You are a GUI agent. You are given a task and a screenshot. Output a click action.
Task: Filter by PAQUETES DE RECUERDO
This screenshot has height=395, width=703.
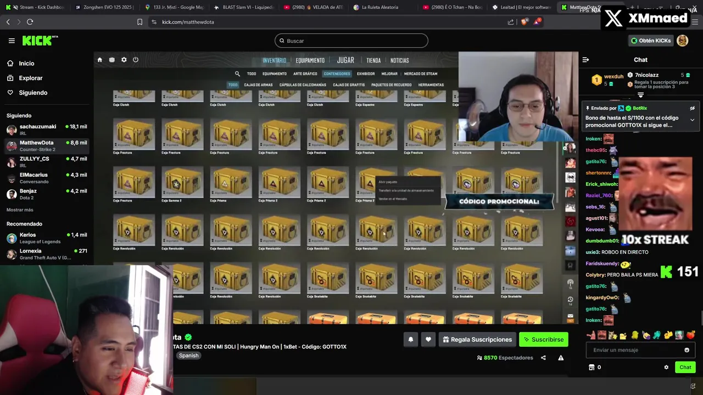pos(391,85)
